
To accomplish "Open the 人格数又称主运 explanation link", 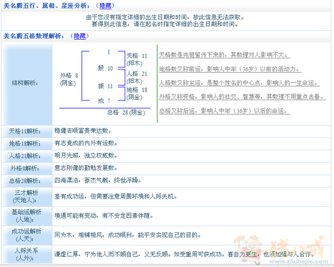I will pyautogui.click(x=239, y=83).
